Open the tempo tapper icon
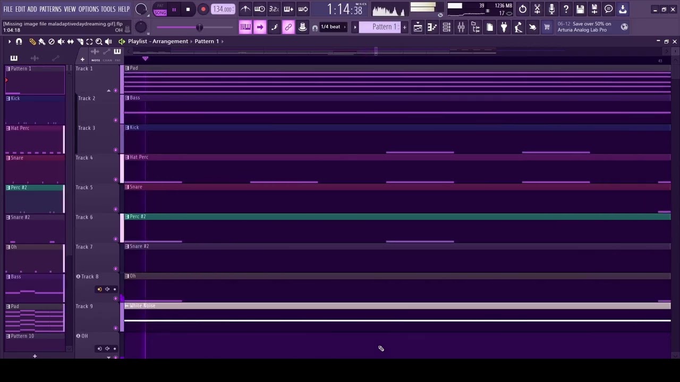 [518, 27]
